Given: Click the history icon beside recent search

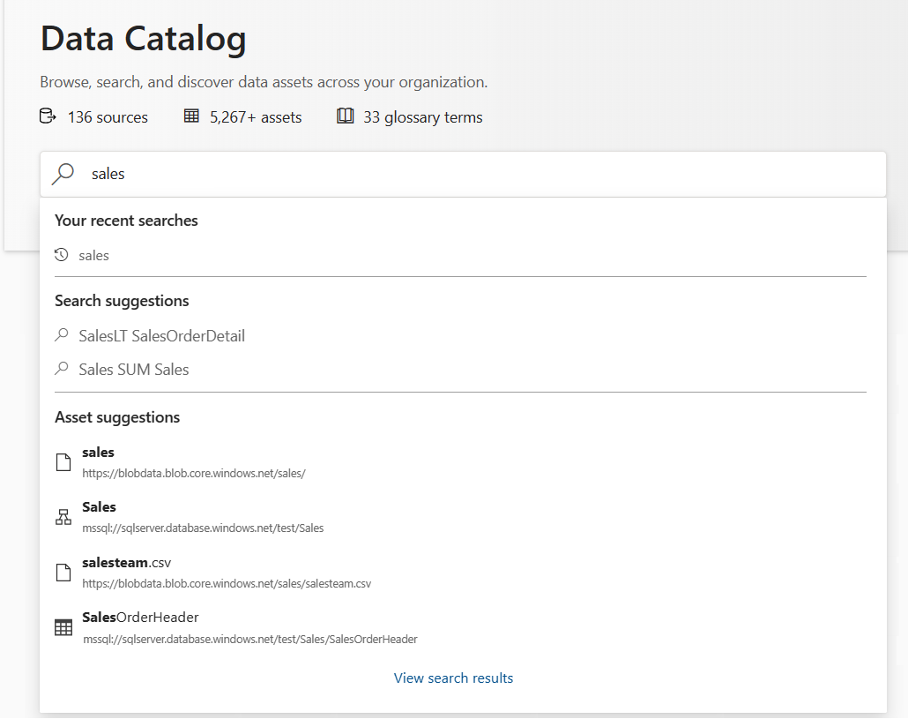Looking at the screenshot, I should [x=61, y=255].
